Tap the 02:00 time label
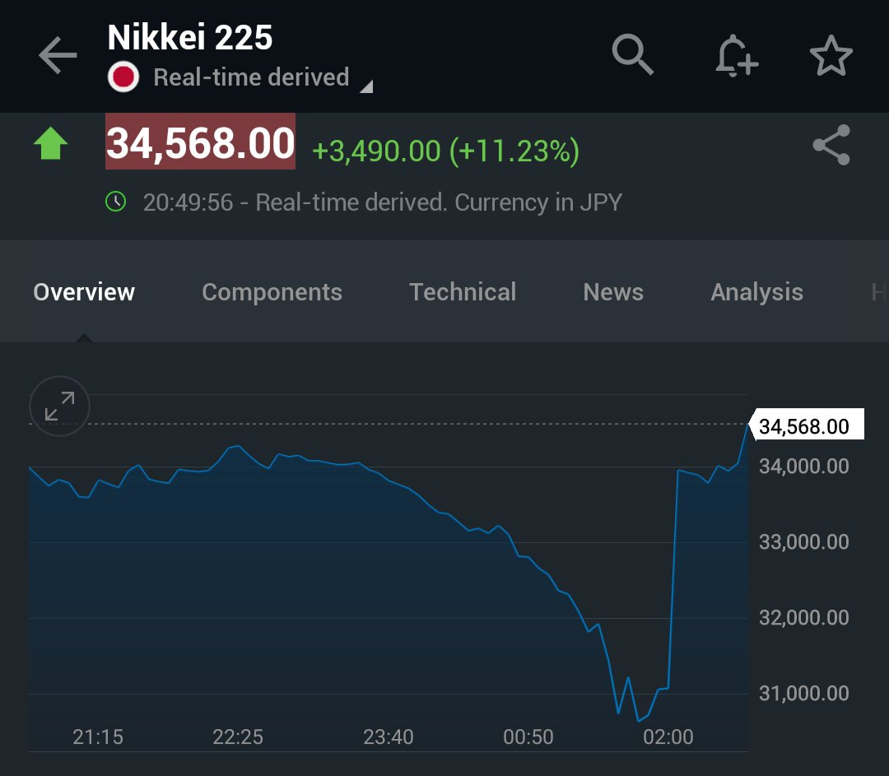 click(x=668, y=737)
